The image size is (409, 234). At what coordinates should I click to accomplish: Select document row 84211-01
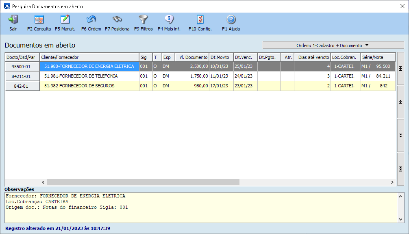[22, 76]
